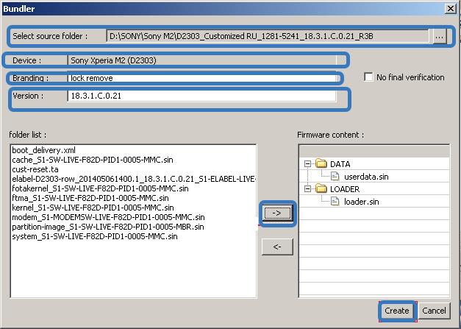Screen dimensions: 461x329
Task: Click the LOADER folder icon
Action: [x=321, y=188]
